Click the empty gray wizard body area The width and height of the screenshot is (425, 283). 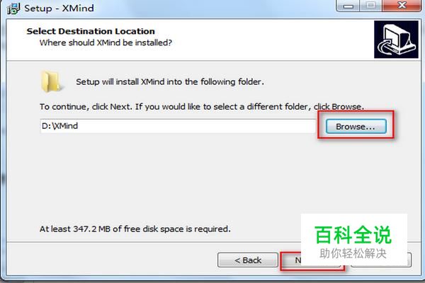[x=174, y=179]
